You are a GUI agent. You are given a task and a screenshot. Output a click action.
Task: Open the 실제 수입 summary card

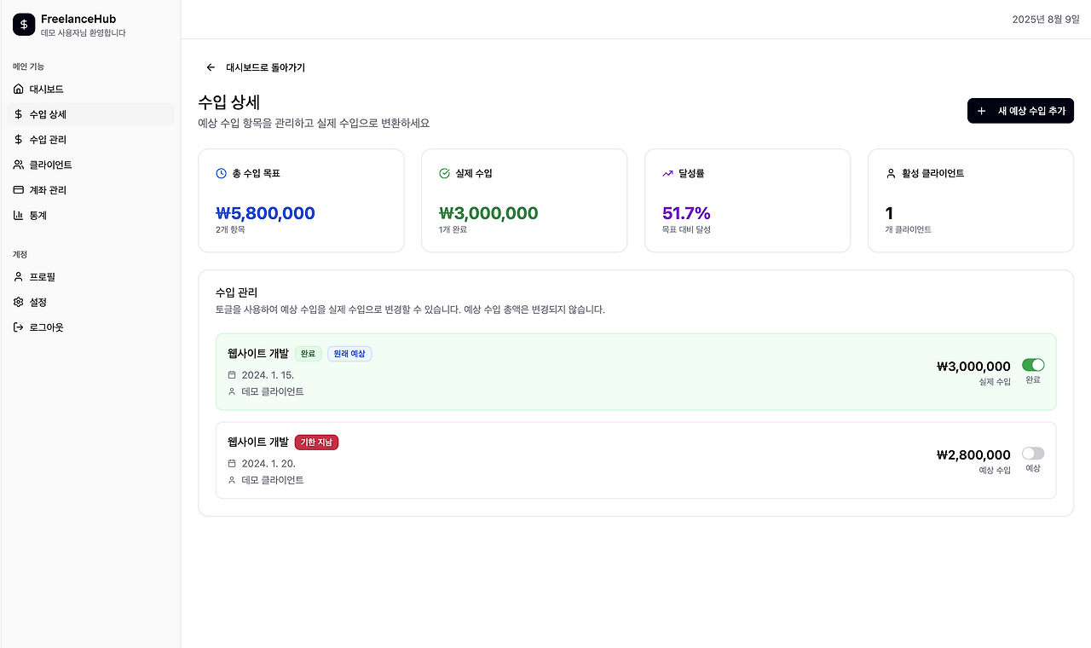524,201
